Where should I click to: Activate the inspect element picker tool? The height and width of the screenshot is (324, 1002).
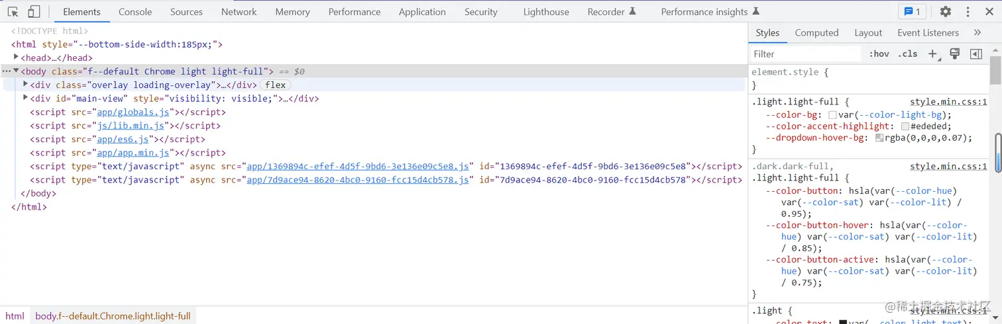point(13,12)
